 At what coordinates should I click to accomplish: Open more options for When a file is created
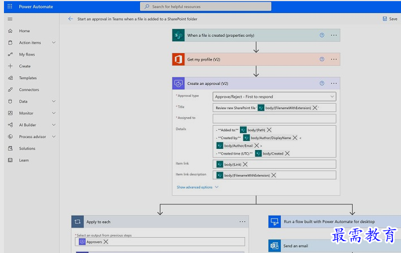(x=334, y=35)
